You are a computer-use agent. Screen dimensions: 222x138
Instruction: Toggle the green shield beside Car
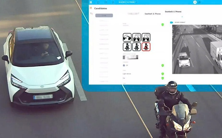pyautogui.click(x=162, y=78)
